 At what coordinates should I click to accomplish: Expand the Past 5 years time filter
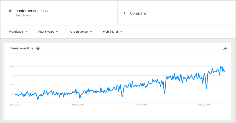click(48, 32)
